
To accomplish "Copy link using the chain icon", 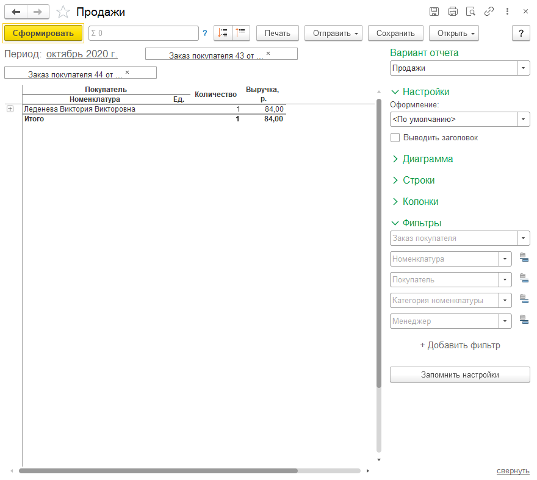I will [x=489, y=12].
